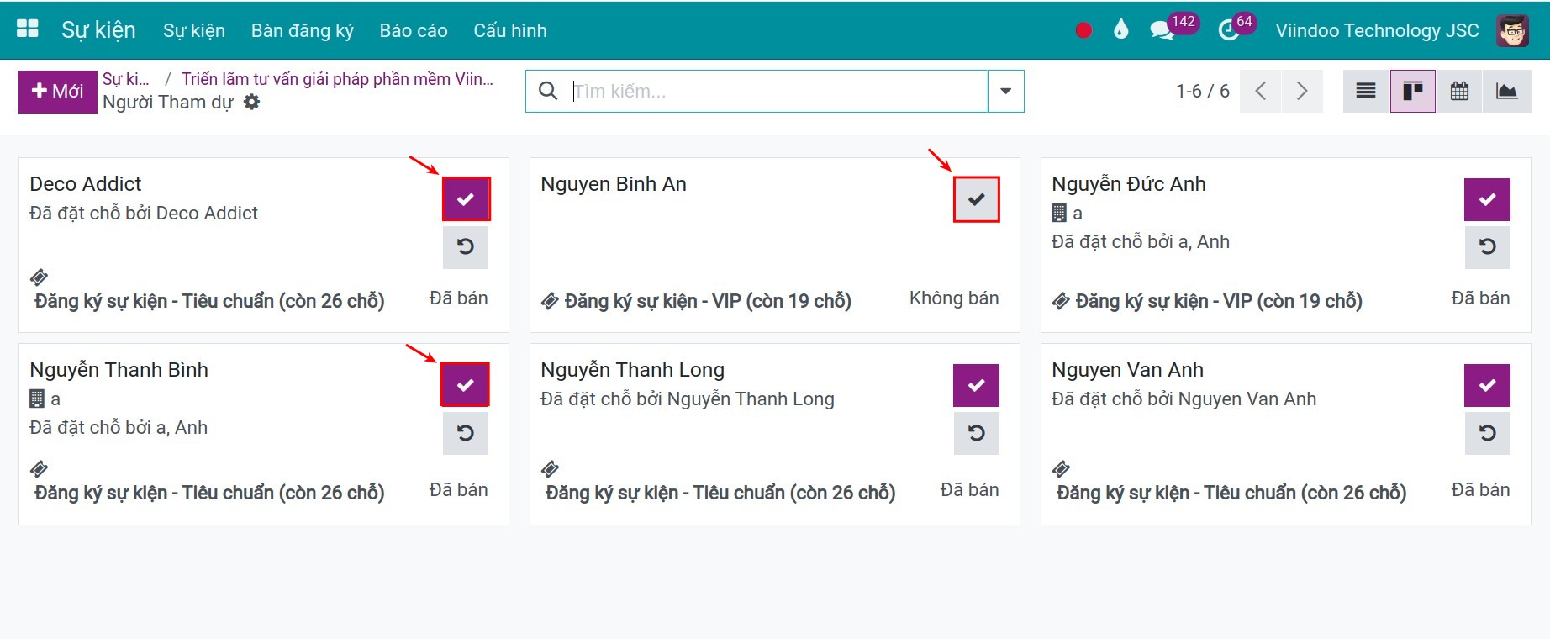Switch to list view
This screenshot has height=639, width=1550.
tap(1366, 91)
